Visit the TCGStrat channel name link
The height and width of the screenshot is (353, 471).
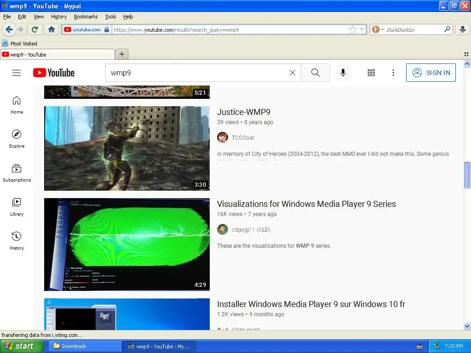point(243,138)
